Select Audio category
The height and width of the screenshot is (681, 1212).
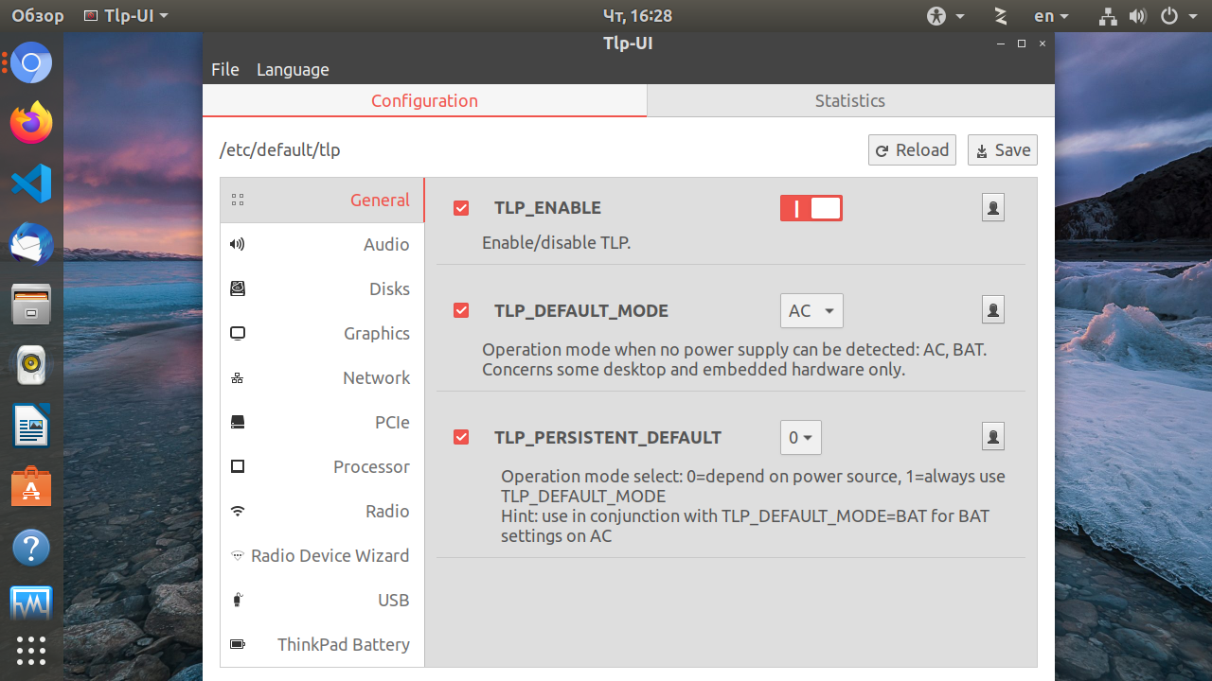coord(322,244)
